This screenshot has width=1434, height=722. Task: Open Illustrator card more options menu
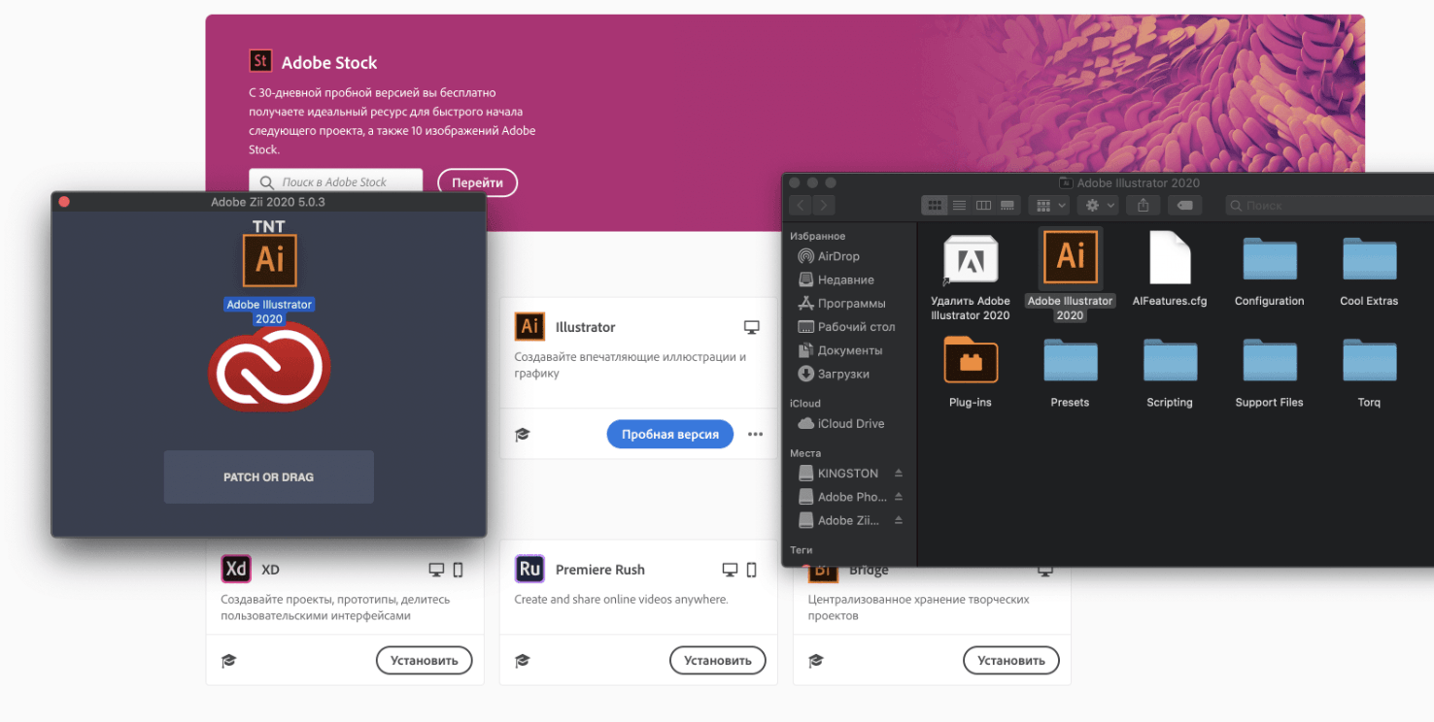coord(756,434)
